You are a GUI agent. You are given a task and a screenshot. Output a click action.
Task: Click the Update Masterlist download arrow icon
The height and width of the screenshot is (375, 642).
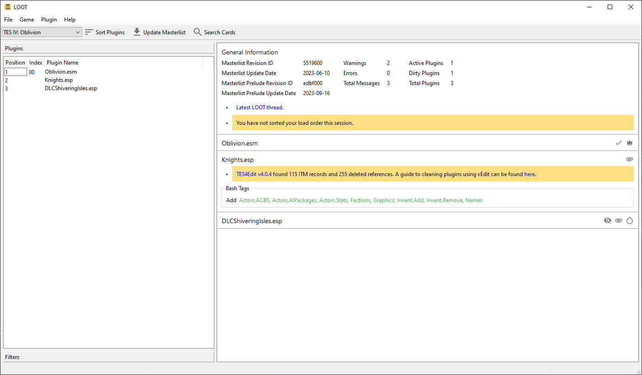(x=137, y=32)
